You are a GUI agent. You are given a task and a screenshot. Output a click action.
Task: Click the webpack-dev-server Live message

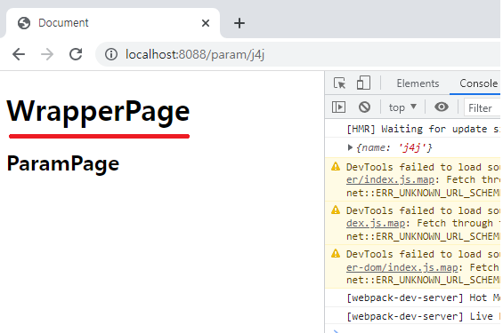pos(423,316)
